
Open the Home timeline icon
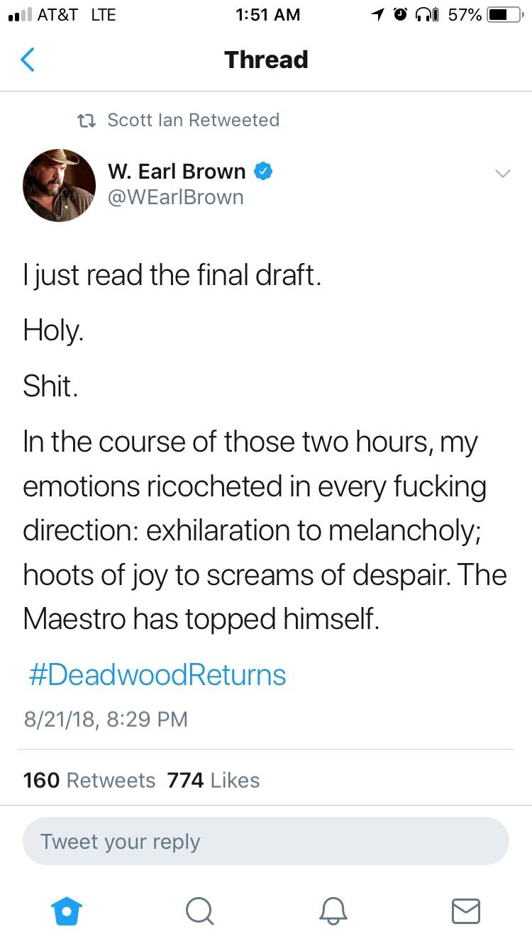point(66,912)
